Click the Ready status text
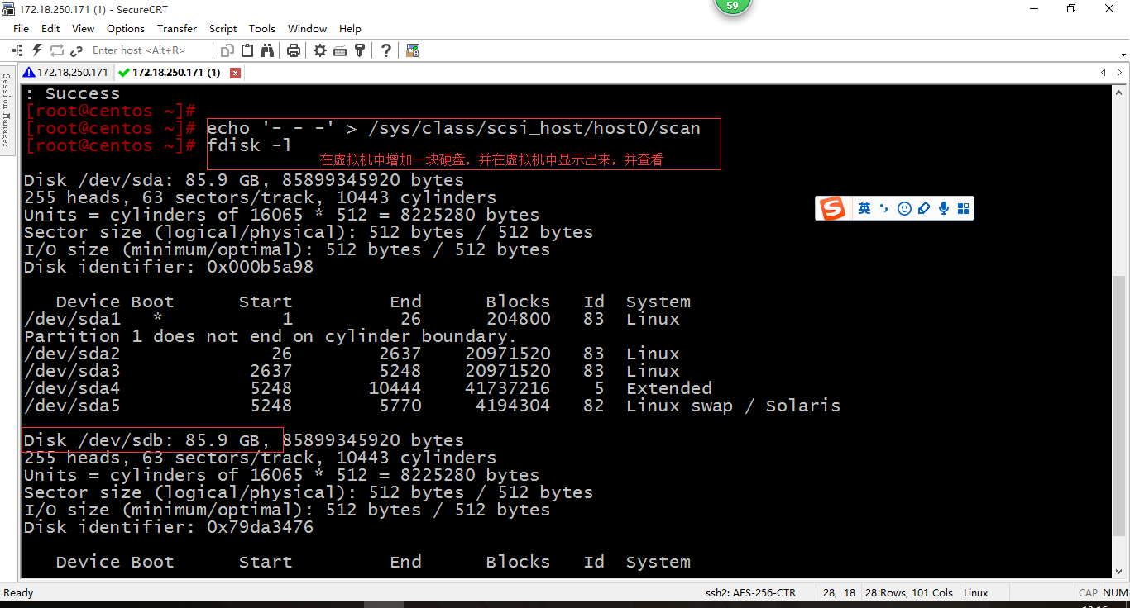This screenshot has height=608, width=1130. [x=18, y=593]
